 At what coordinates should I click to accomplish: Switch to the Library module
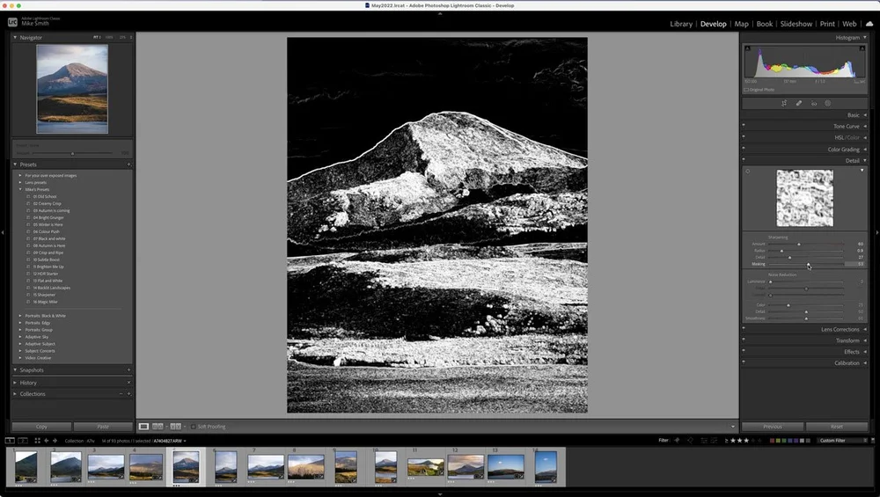tap(681, 24)
